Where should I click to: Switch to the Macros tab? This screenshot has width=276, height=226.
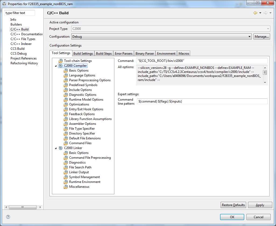click(x=183, y=53)
